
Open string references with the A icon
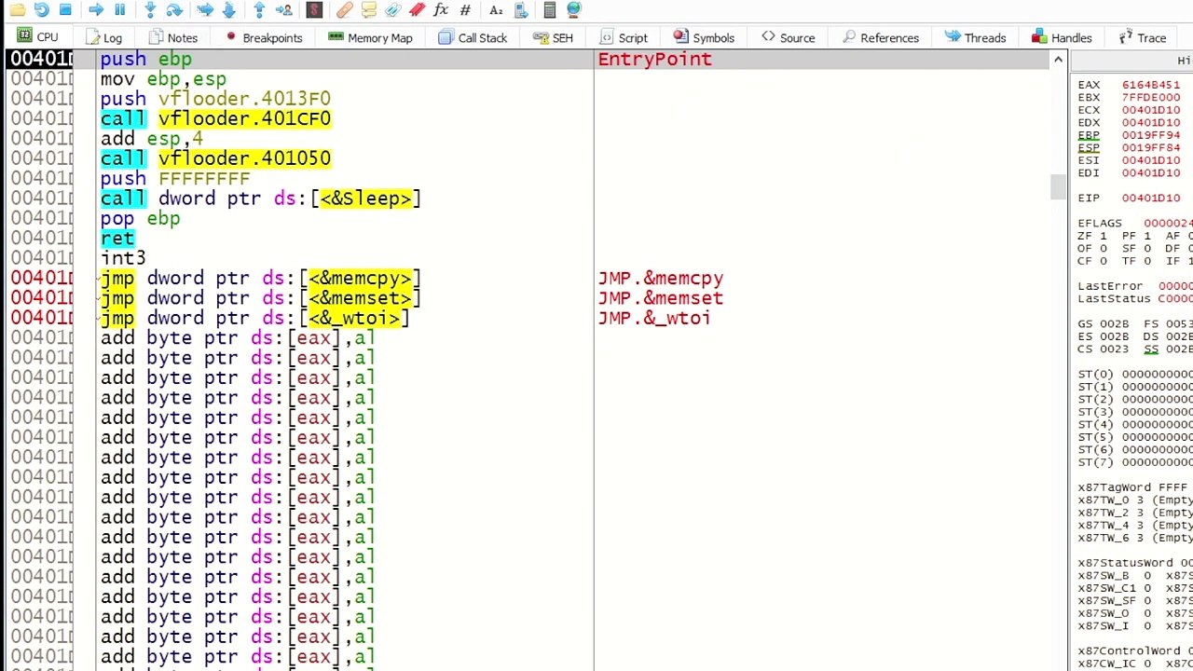point(496,10)
